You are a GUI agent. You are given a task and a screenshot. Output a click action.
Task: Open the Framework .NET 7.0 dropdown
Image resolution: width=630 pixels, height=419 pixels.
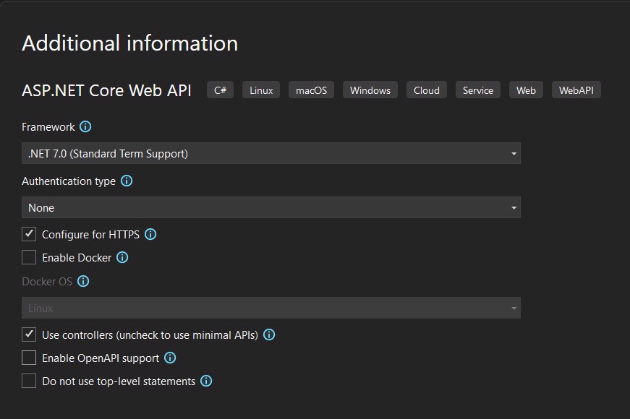click(x=271, y=153)
